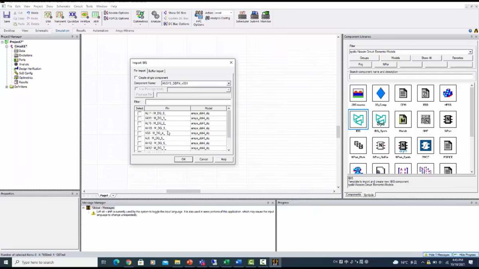479x269 pixels.
Task: Select the HFSS component icon
Action: point(448,93)
